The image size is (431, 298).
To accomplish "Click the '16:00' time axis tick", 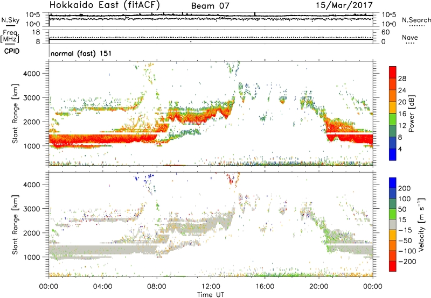I will point(265,287).
